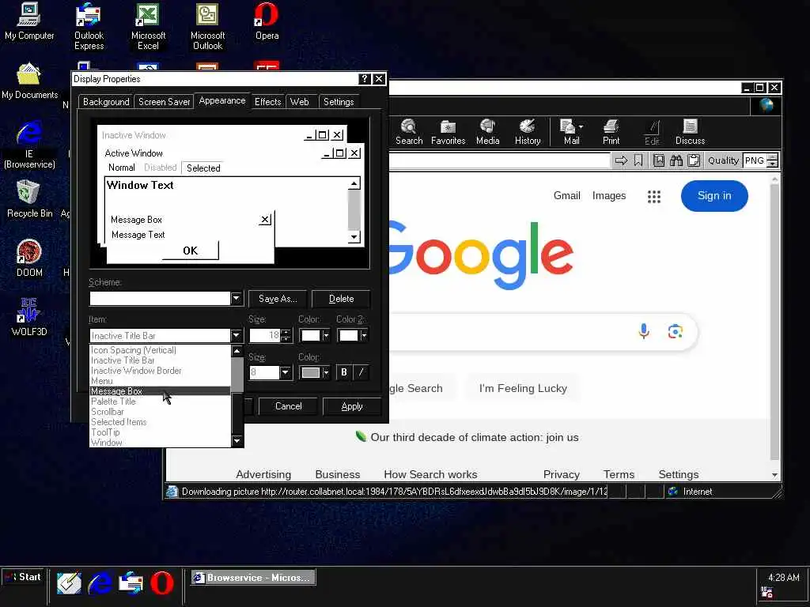Image resolution: width=810 pixels, height=607 pixels.
Task: Click the Apply button
Action: tap(352, 406)
